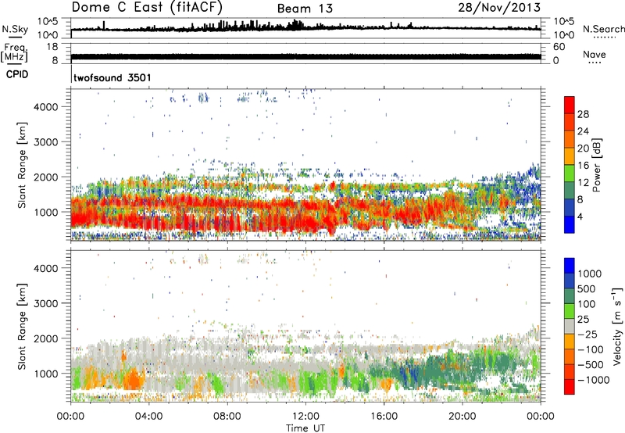Click the "4000" tick on power panel

[46, 107]
